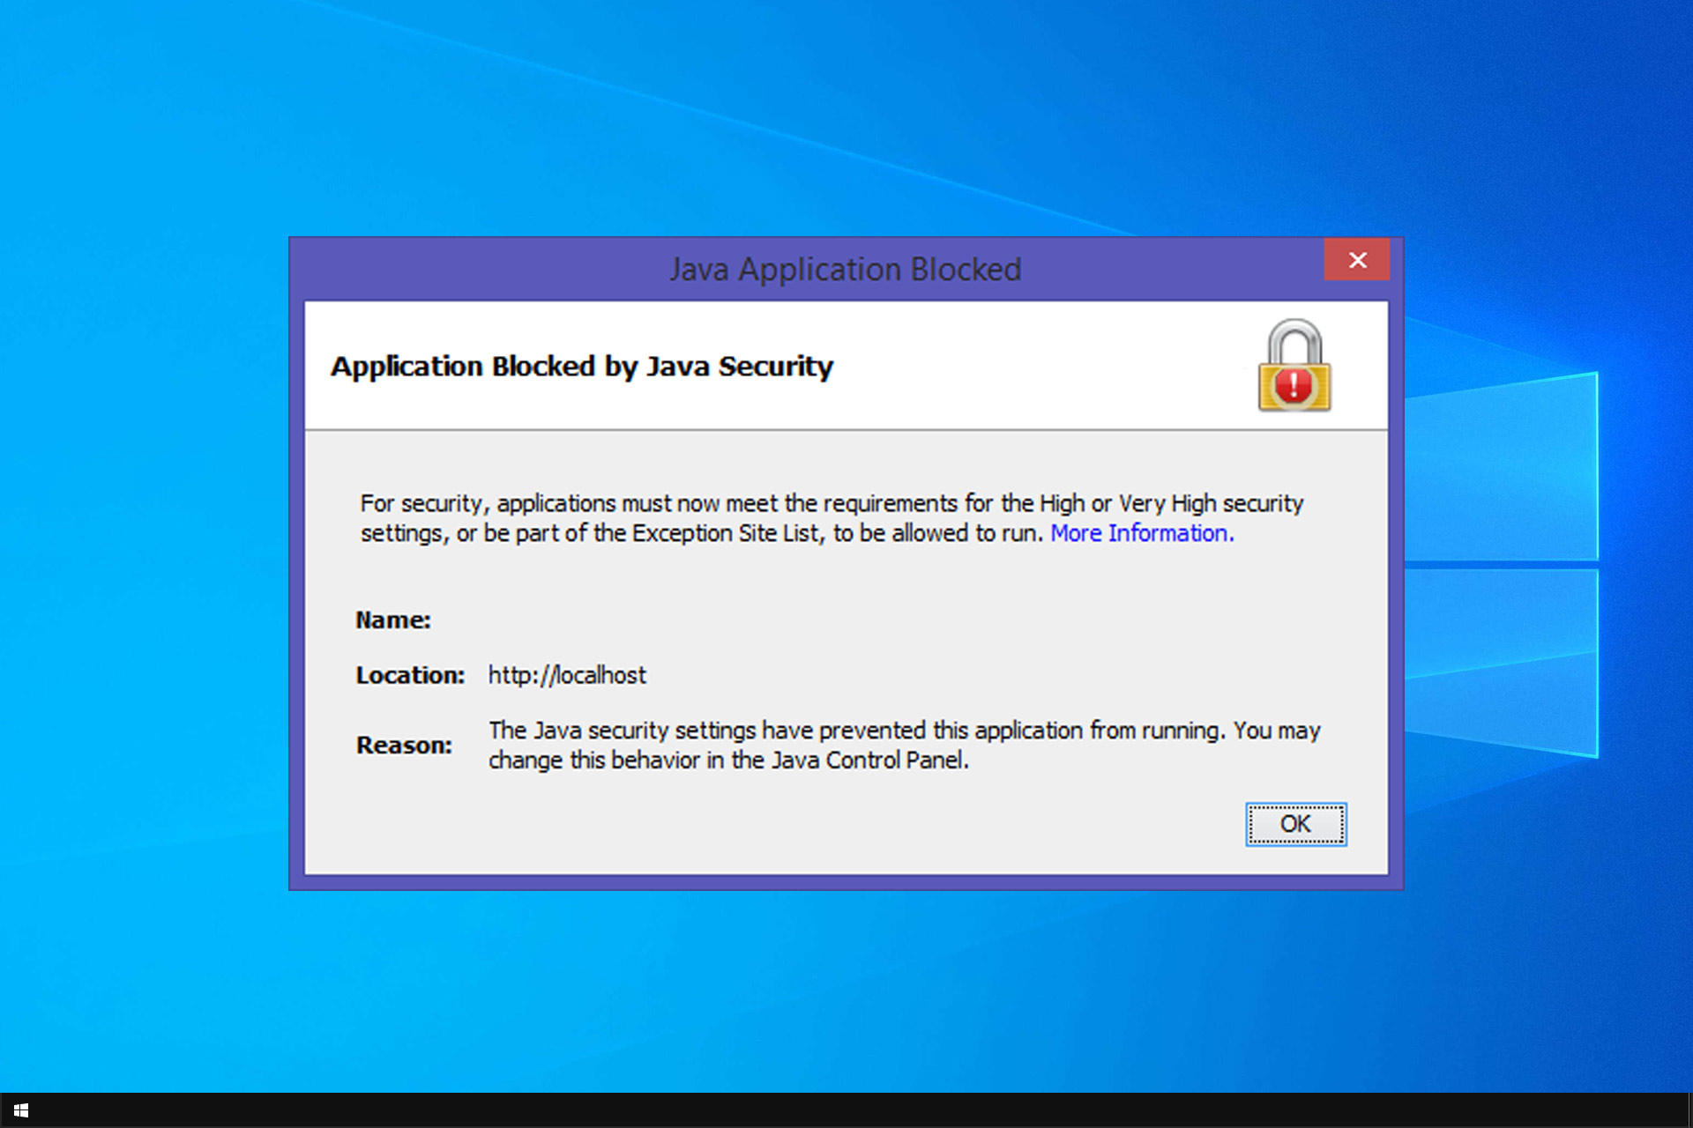Open the Windows Start menu

pos(21,1110)
